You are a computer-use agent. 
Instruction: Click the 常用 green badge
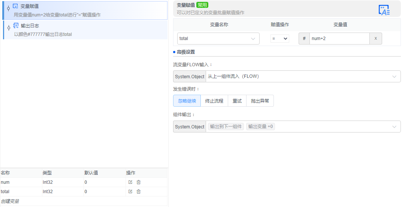(x=202, y=5)
